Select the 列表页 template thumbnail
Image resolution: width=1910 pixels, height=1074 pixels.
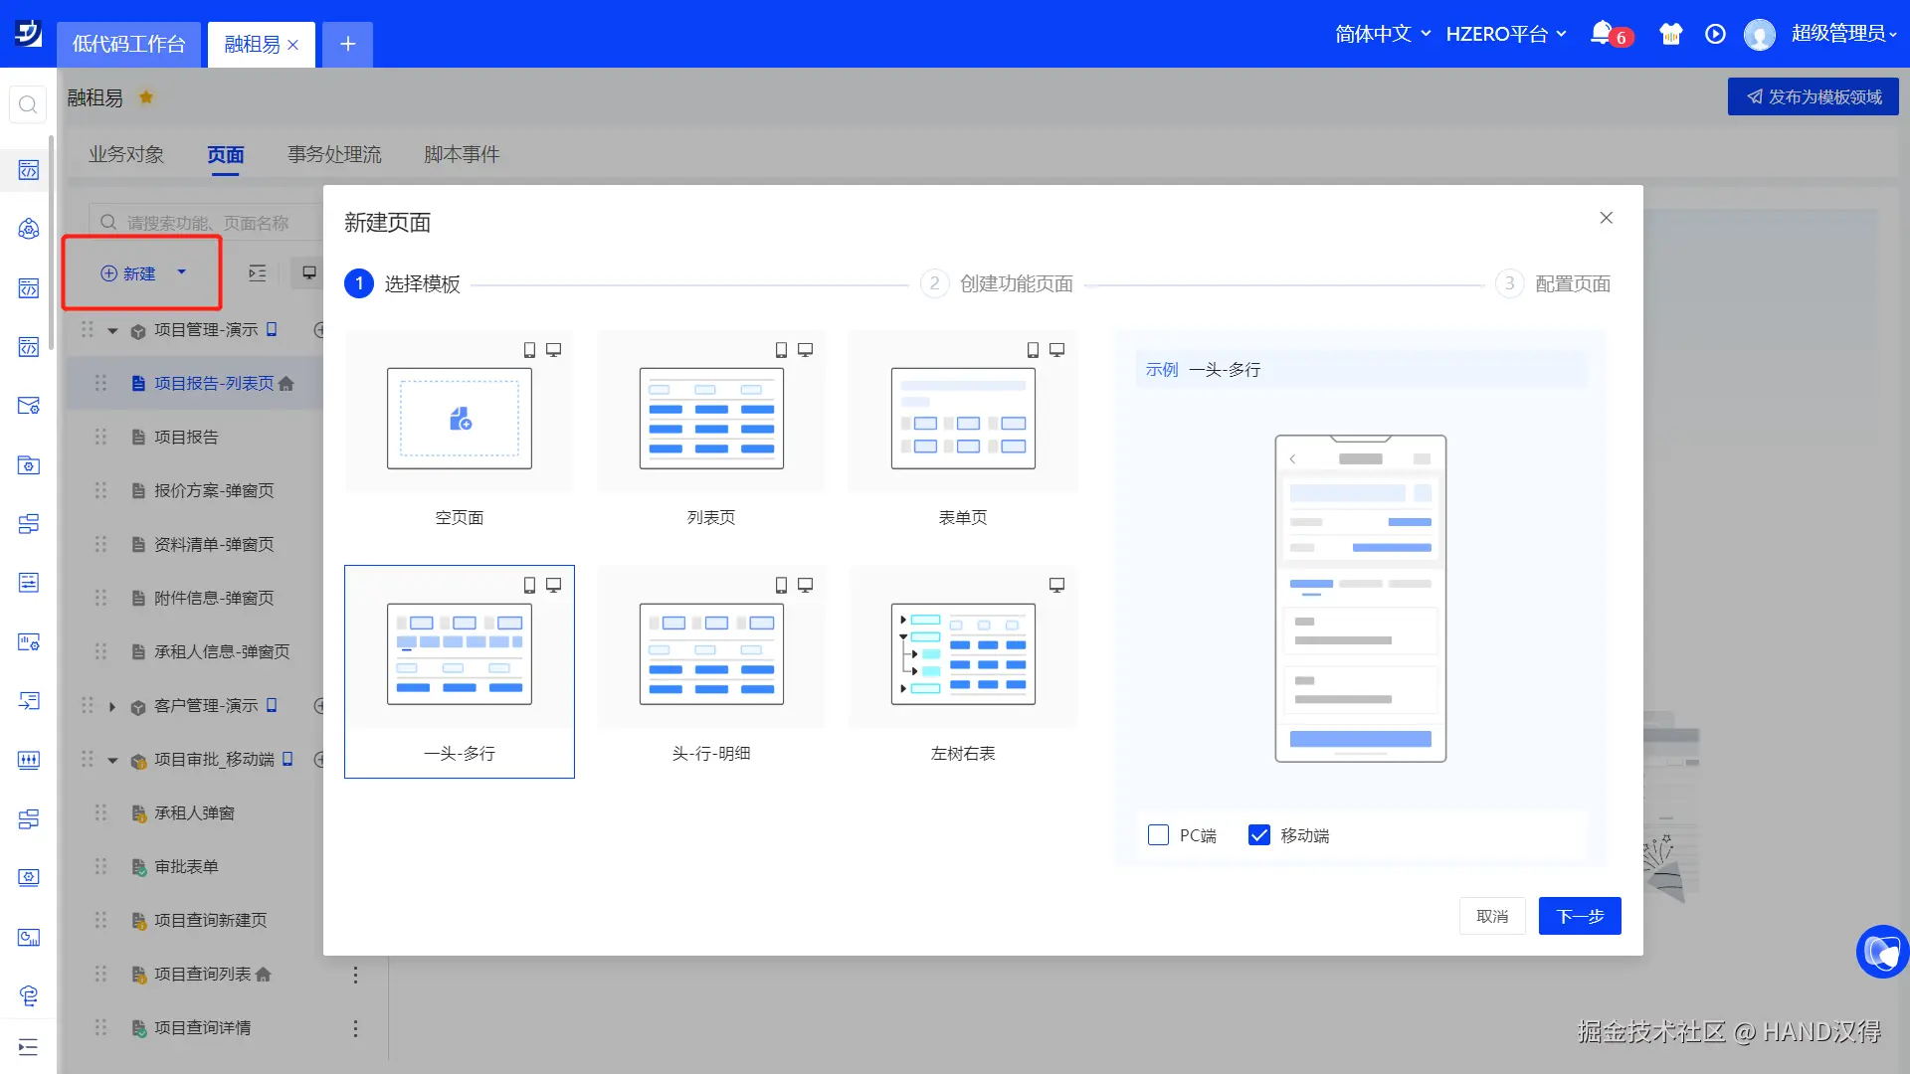click(x=710, y=419)
